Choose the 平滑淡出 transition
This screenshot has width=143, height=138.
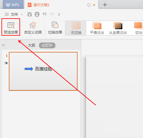click(x=97, y=28)
